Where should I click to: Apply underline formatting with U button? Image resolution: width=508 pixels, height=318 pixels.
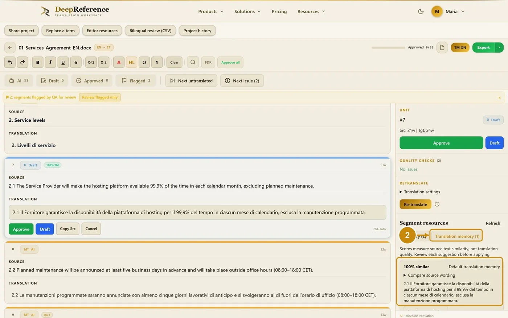click(x=63, y=62)
